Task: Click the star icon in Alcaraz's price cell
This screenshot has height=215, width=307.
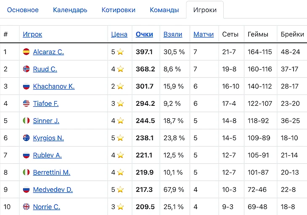Action: pos(121,52)
